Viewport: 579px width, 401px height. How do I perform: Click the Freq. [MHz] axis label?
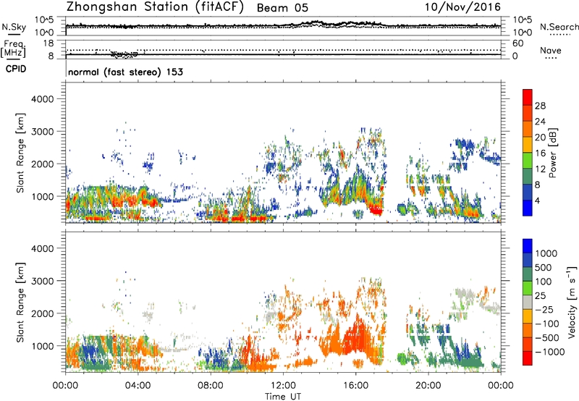[13, 49]
